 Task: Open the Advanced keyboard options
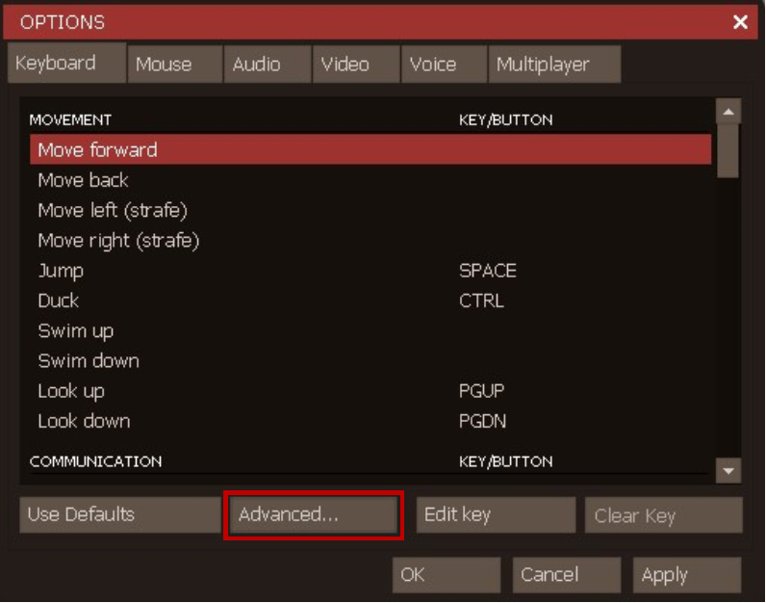coord(313,514)
